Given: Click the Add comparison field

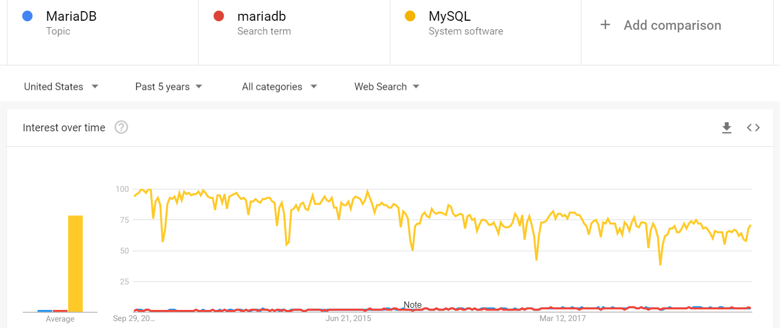Looking at the screenshot, I should click(x=672, y=25).
